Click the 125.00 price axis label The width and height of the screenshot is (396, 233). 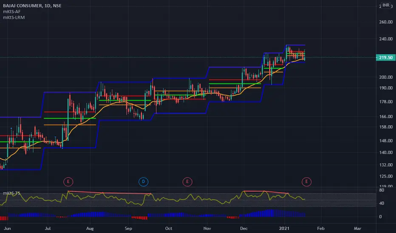[386, 176]
